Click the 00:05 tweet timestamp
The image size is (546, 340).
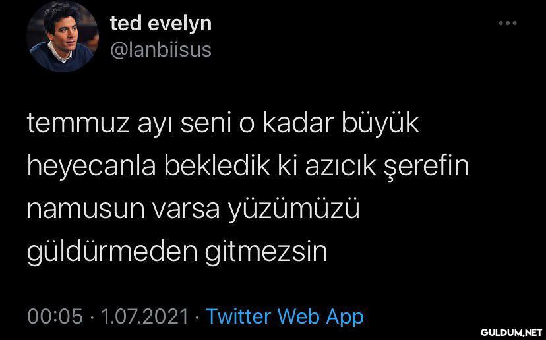pos(55,317)
